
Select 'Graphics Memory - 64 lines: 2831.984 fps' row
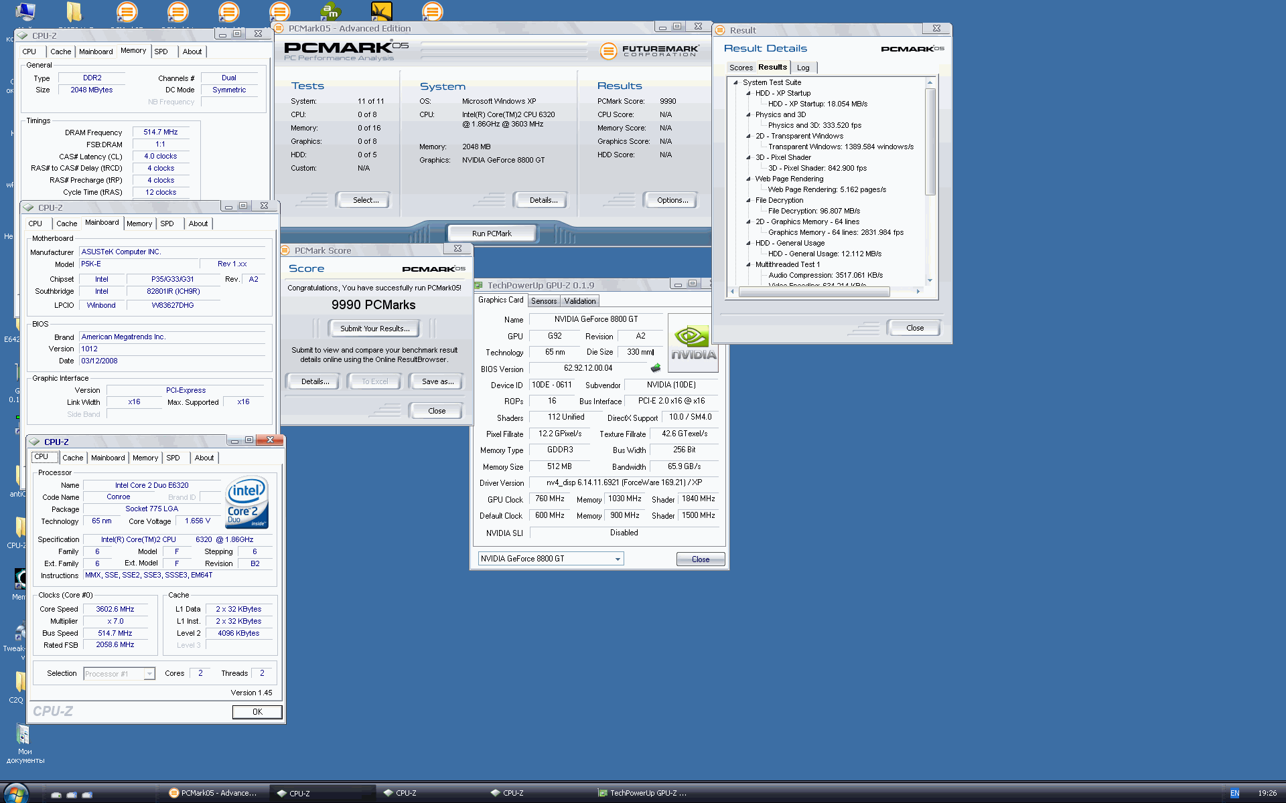pyautogui.click(x=835, y=232)
